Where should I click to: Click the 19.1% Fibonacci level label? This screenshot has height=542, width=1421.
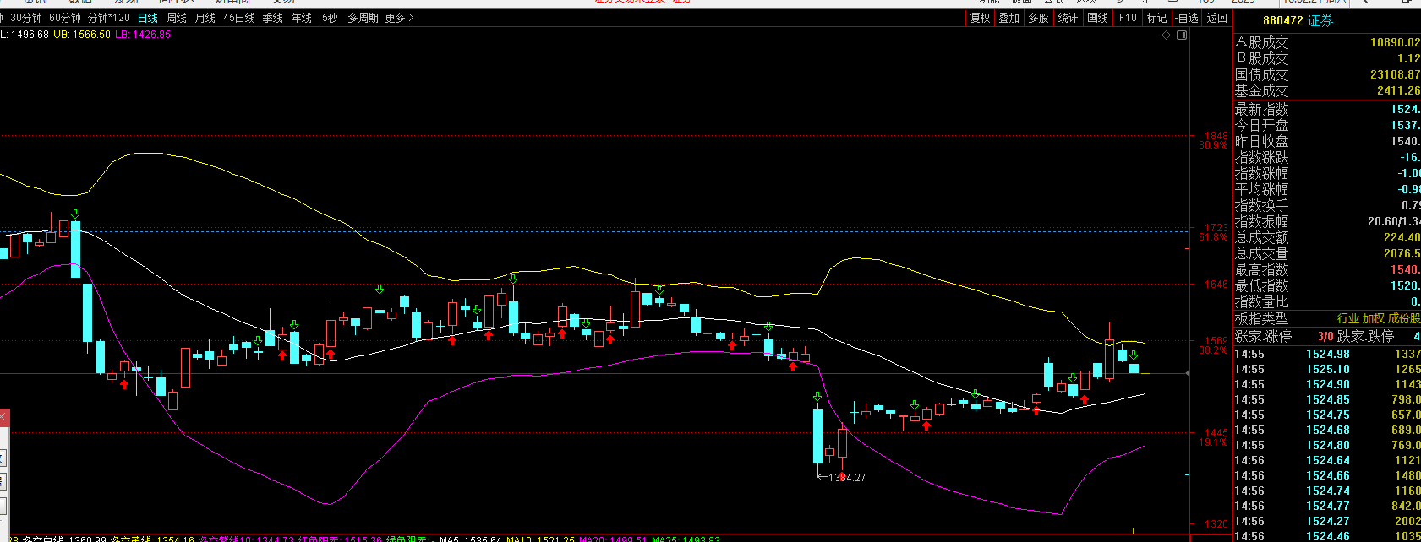click(x=1213, y=442)
